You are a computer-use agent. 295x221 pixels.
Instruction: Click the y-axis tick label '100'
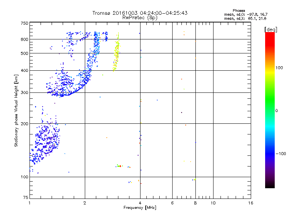tap(24, 177)
